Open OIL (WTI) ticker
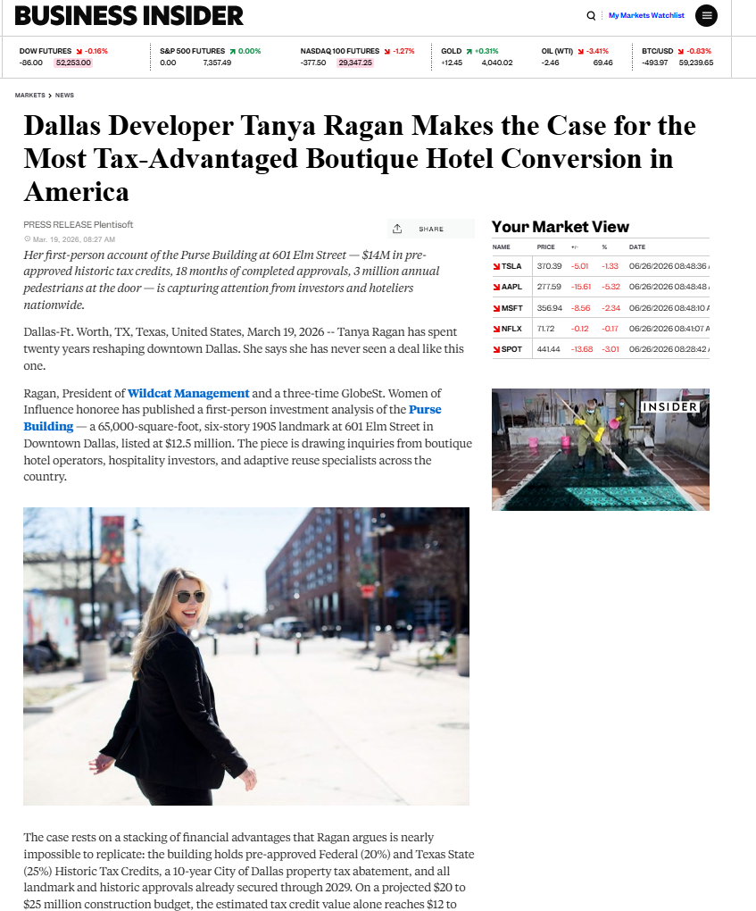756x911 pixels. [557, 51]
